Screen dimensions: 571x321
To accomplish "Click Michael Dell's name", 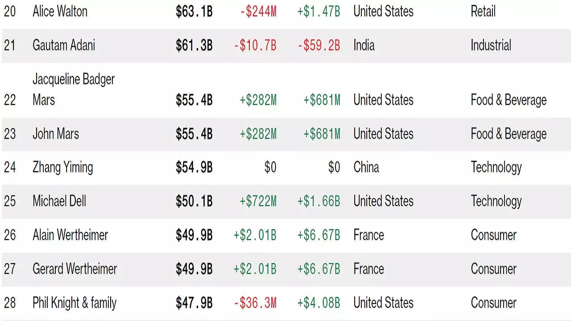I will 59,201.
